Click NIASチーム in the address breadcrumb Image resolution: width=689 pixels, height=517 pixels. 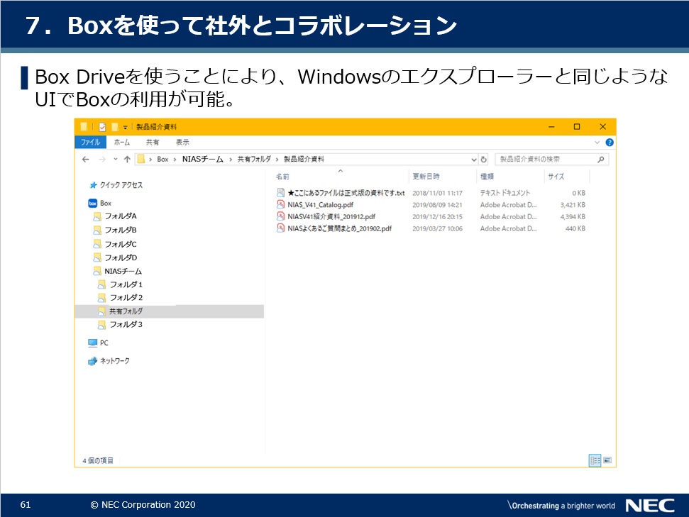pyautogui.click(x=202, y=159)
